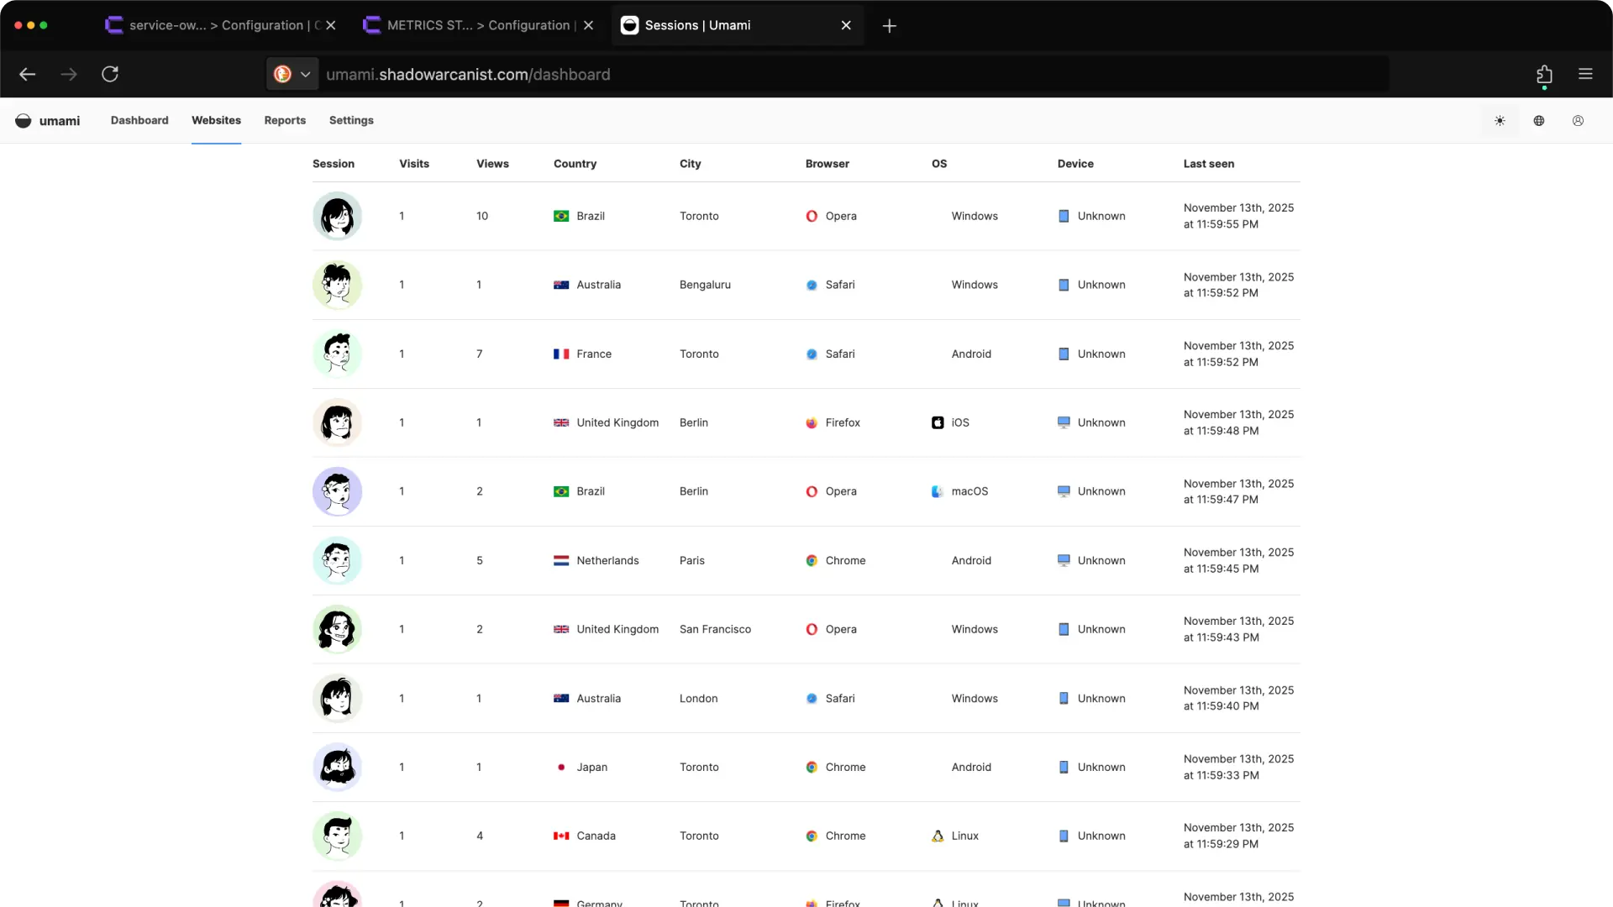Expand the search engine dropdown chevron
Screen dimensions: 1613x907
coord(306,75)
